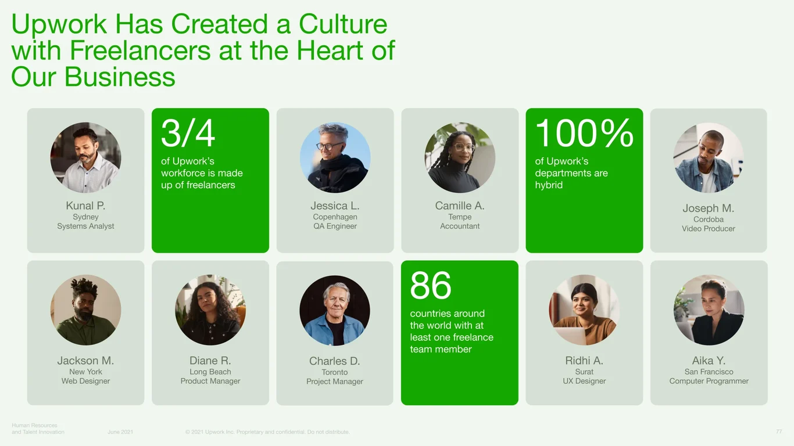
Task: Click Jessica L.'s profile photo
Action: [x=335, y=157]
